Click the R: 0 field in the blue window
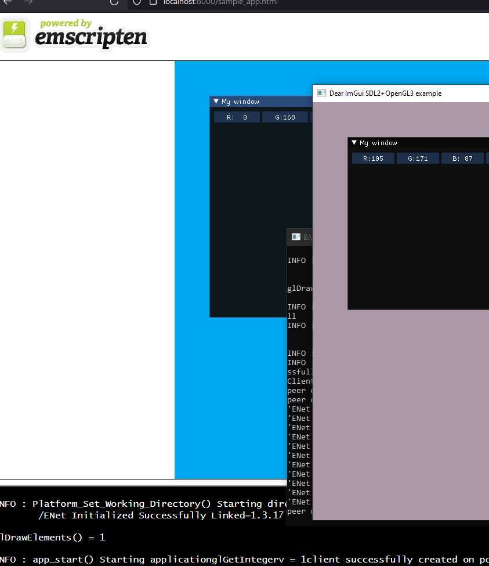Image resolution: width=489 pixels, height=566 pixels. tap(237, 117)
